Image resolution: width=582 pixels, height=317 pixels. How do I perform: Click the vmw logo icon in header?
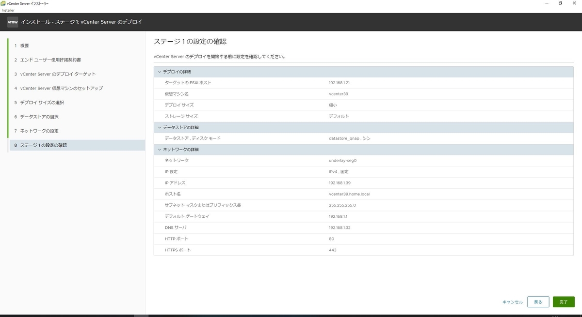[13, 22]
